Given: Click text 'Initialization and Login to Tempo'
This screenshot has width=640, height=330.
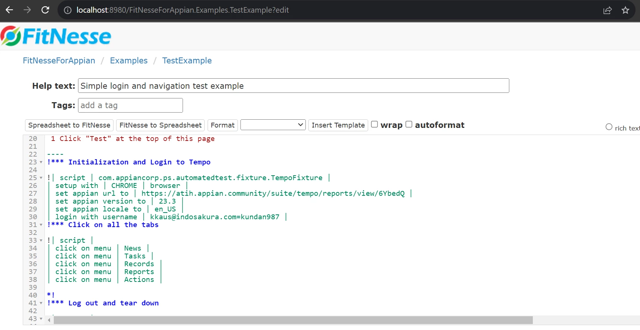Looking at the screenshot, I should [x=139, y=162].
